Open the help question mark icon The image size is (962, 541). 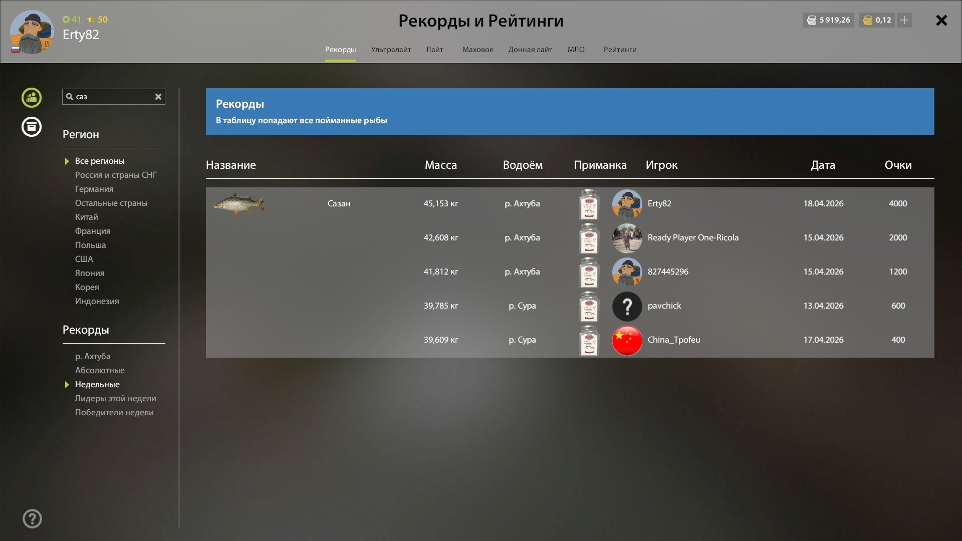coord(32,519)
